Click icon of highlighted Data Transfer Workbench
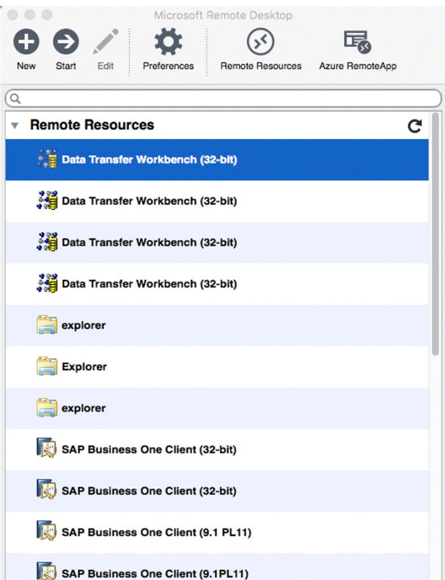Viewport: 445px width, 580px height. (47, 159)
